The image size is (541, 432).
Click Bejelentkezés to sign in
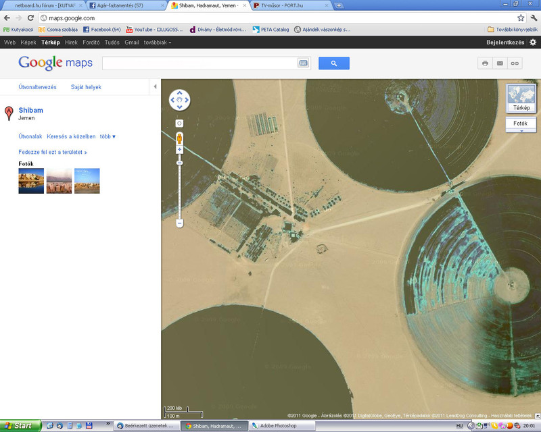[505, 43]
